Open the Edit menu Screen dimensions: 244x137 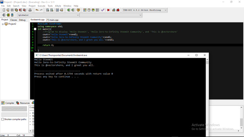[9, 6]
